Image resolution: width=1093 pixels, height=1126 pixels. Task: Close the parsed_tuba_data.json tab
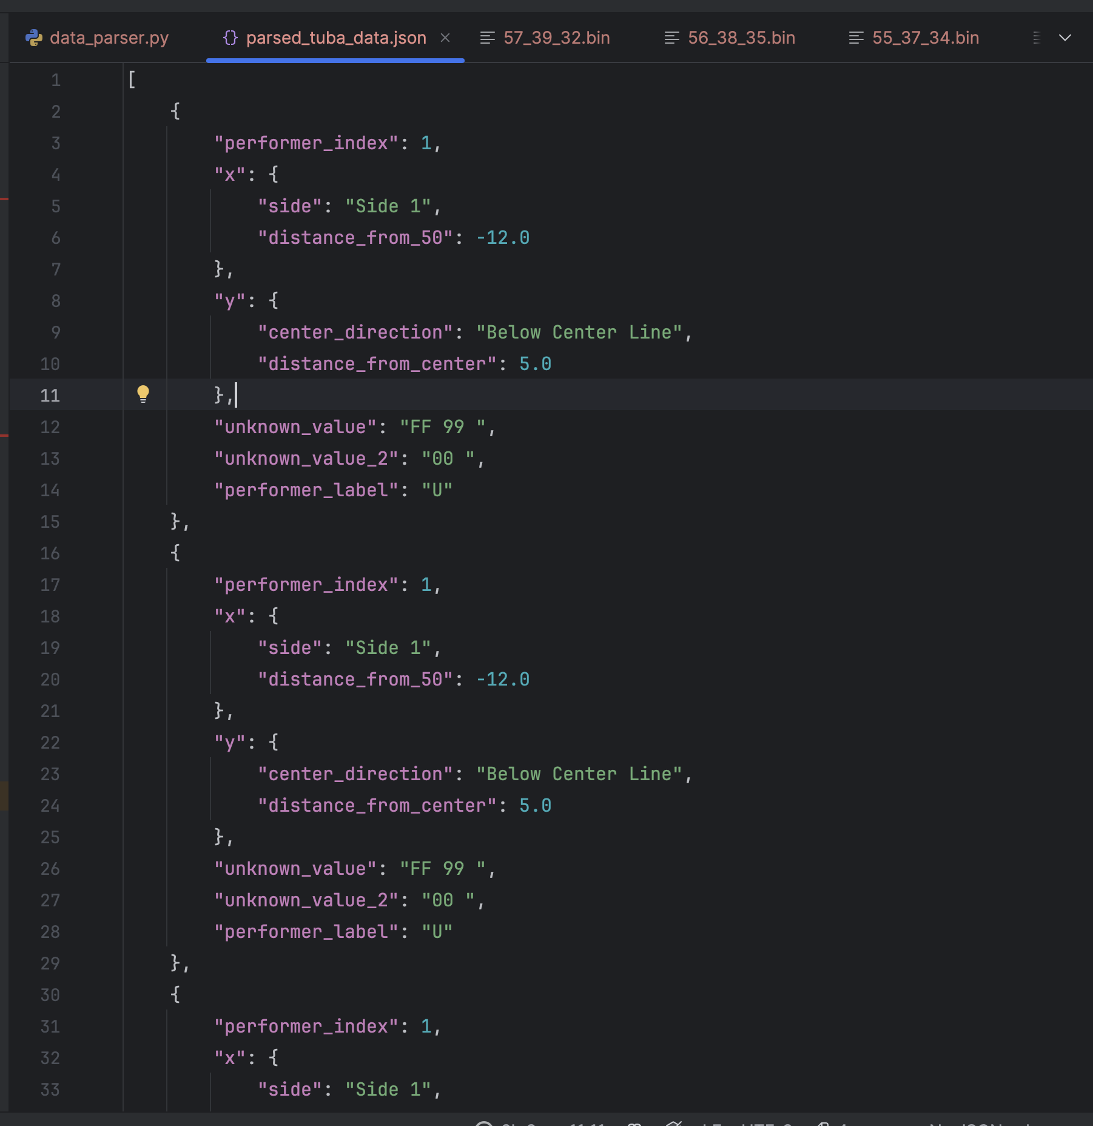pyautogui.click(x=445, y=38)
